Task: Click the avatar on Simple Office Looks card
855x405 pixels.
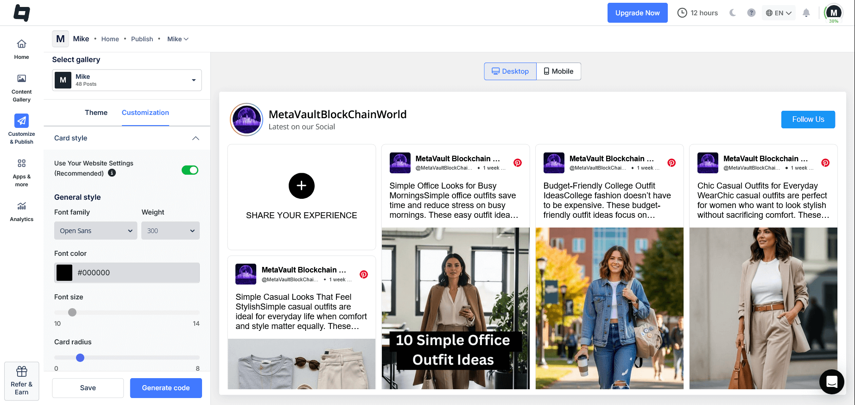Action: click(x=400, y=163)
